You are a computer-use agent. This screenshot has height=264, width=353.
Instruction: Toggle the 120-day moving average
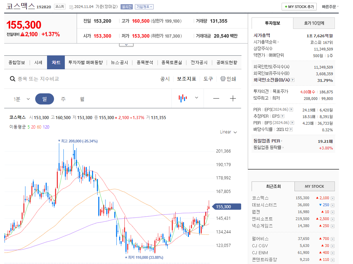[46, 127]
